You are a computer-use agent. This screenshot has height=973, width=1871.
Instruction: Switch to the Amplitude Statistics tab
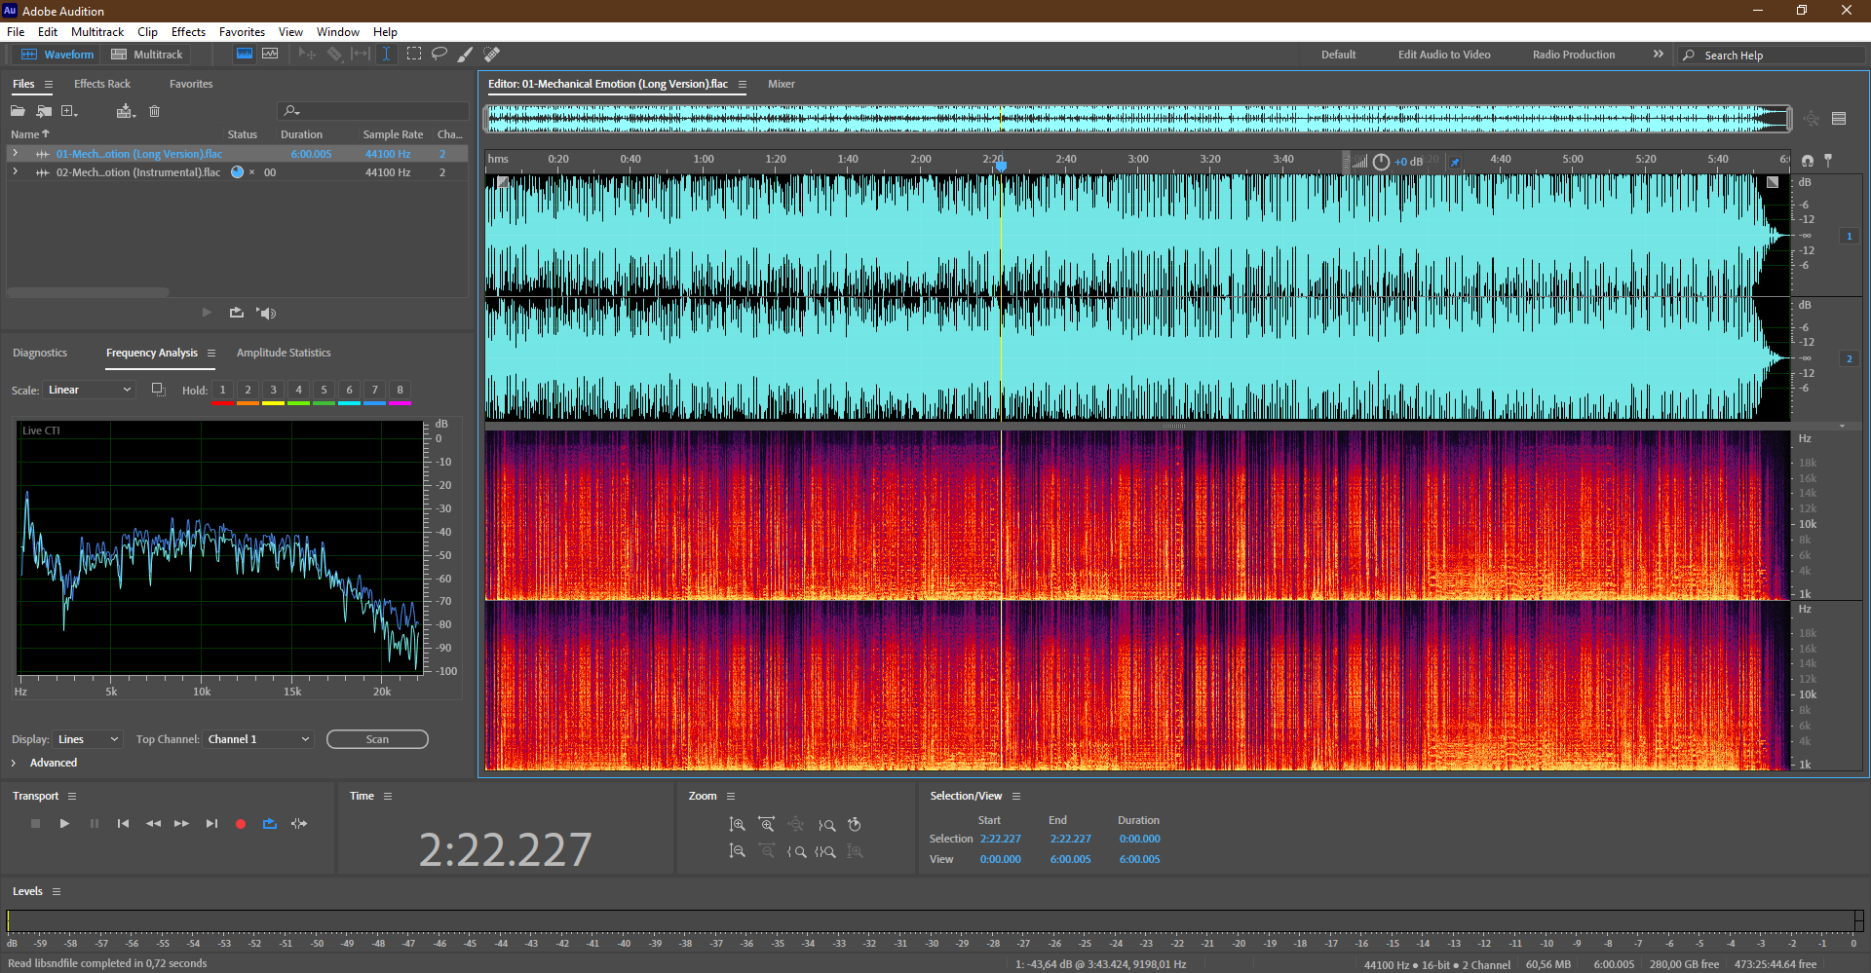click(x=284, y=353)
